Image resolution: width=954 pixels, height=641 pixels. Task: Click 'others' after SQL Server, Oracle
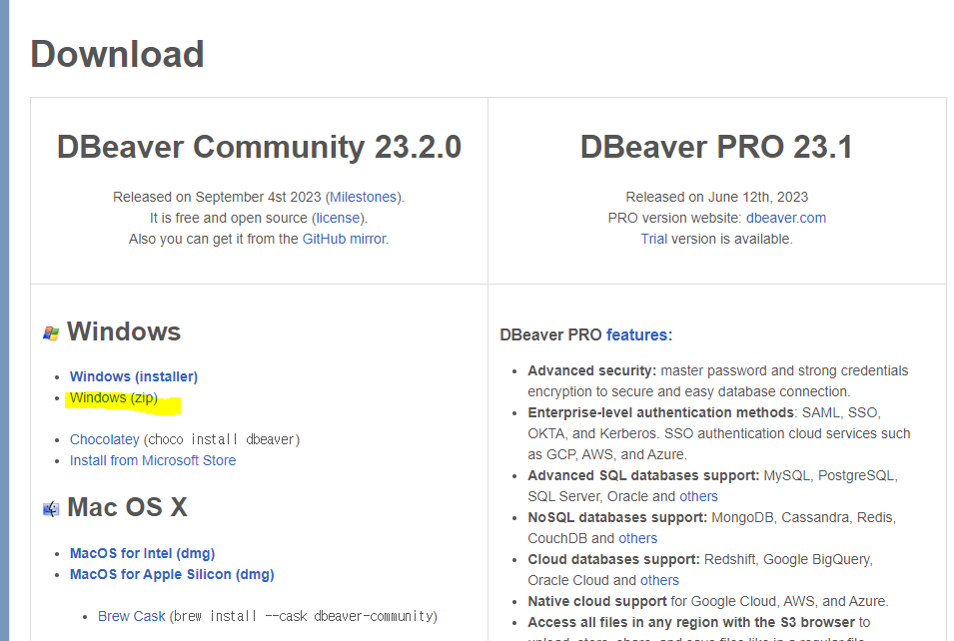(698, 496)
